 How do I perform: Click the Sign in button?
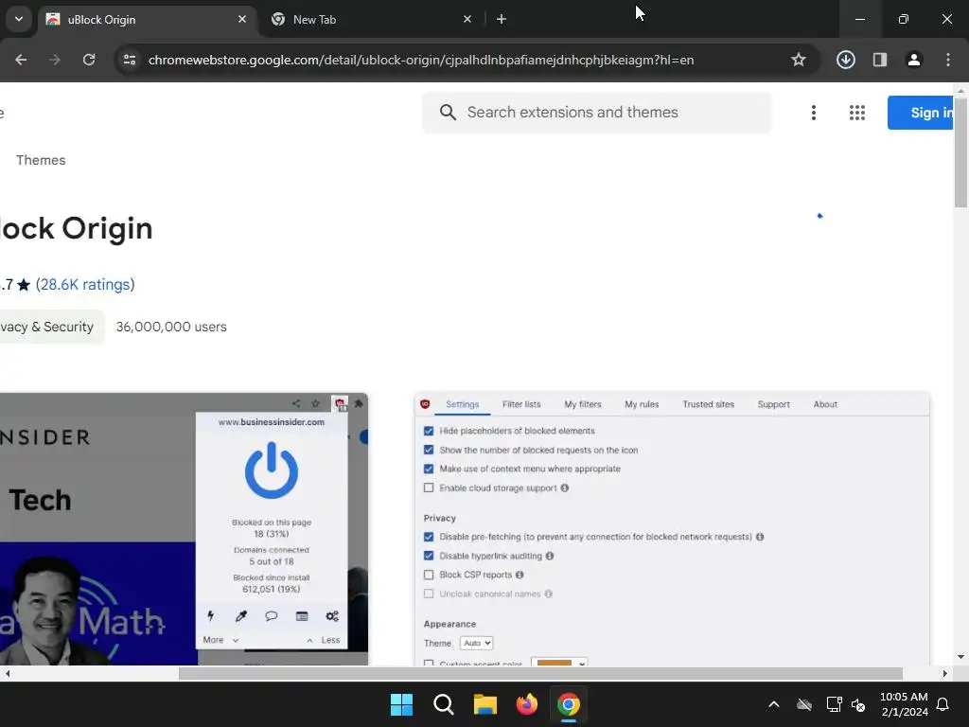pos(920,113)
